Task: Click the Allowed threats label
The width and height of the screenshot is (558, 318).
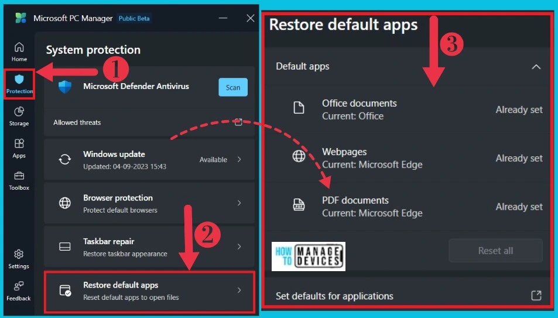Action: click(x=77, y=122)
